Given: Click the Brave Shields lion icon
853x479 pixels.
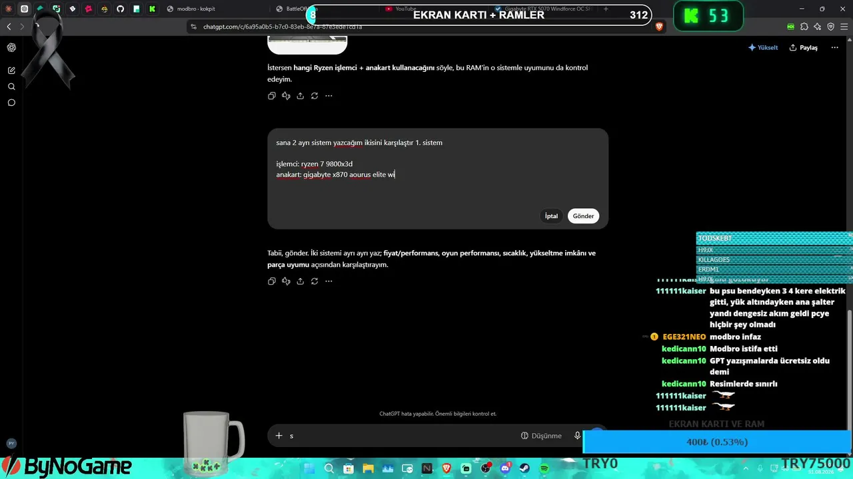Looking at the screenshot, I should pos(659,27).
